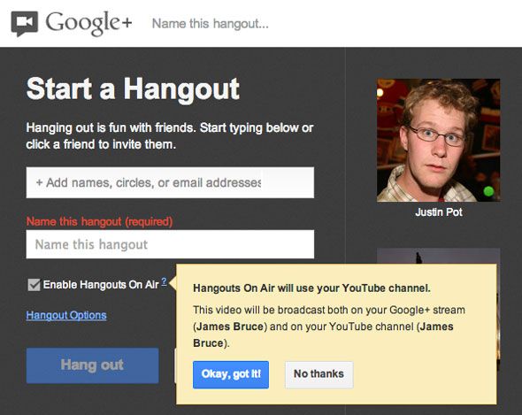Viewport: 522px width, 415px height.
Task: Toggle via the Enable Hangouts On Air label
Action: (101, 285)
